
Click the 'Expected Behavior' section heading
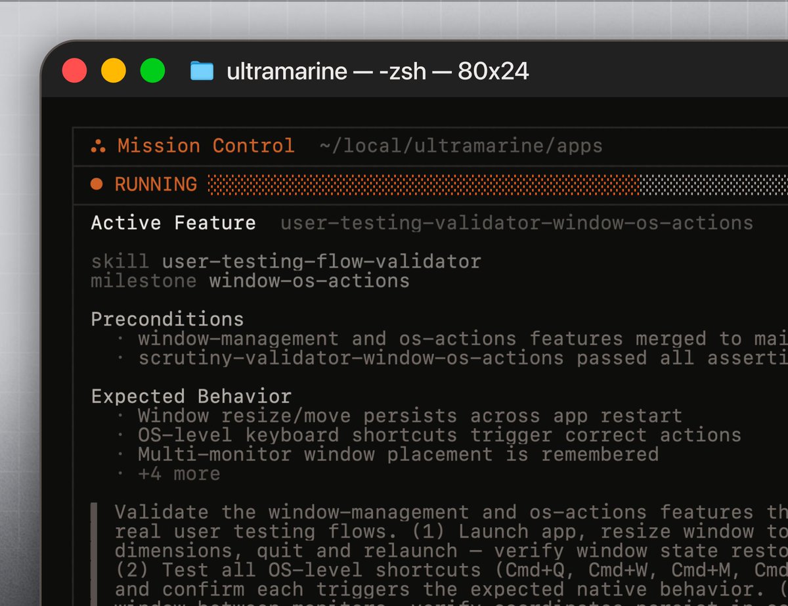(191, 397)
